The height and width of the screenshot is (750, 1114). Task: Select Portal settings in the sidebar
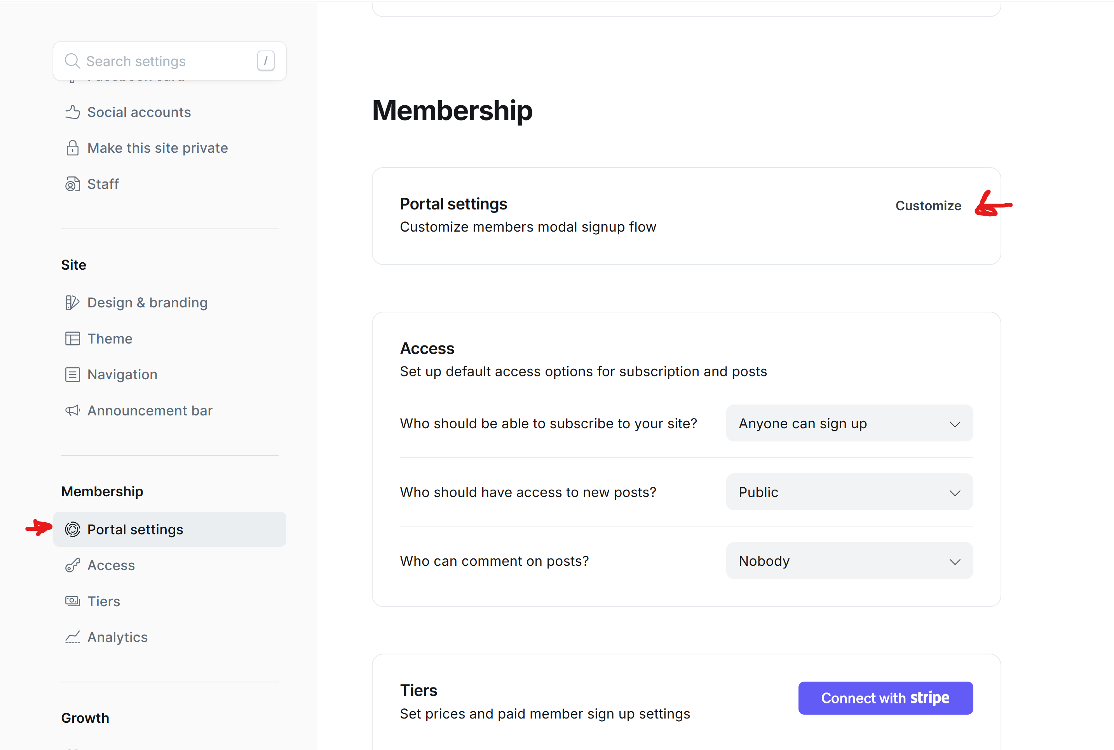pyautogui.click(x=135, y=529)
